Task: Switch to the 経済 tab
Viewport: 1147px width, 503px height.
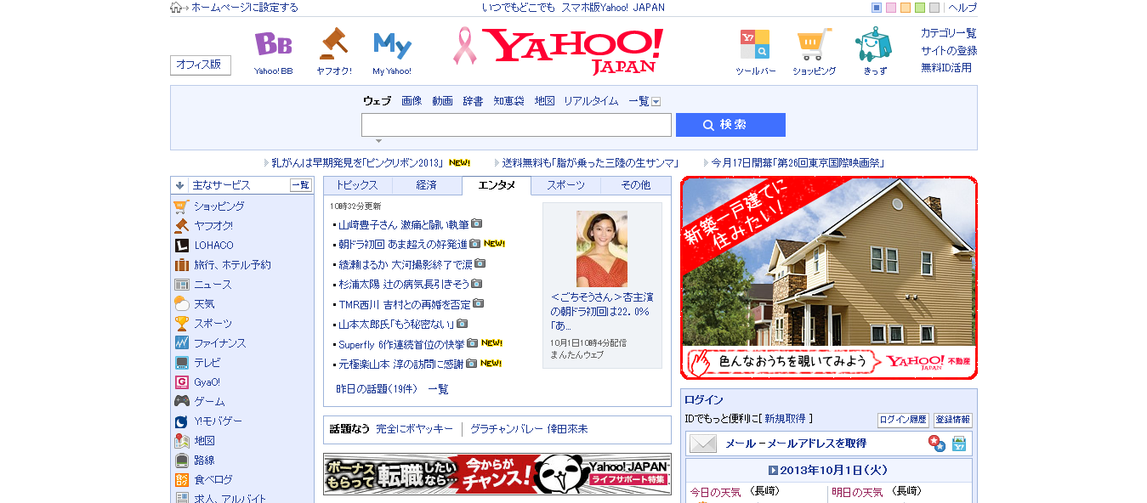Action: (427, 185)
